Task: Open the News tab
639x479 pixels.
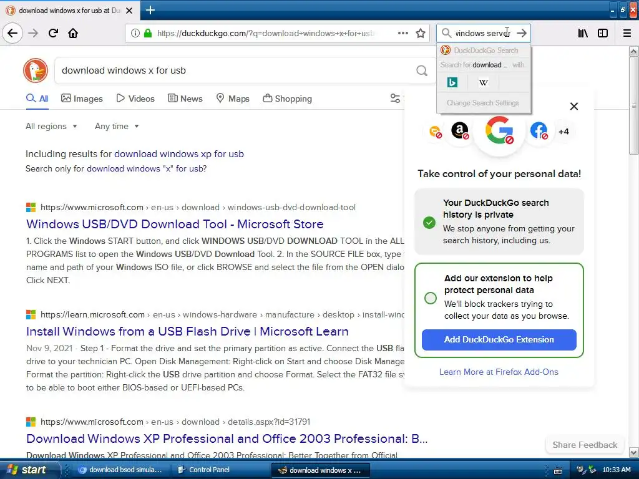Action: [185, 99]
